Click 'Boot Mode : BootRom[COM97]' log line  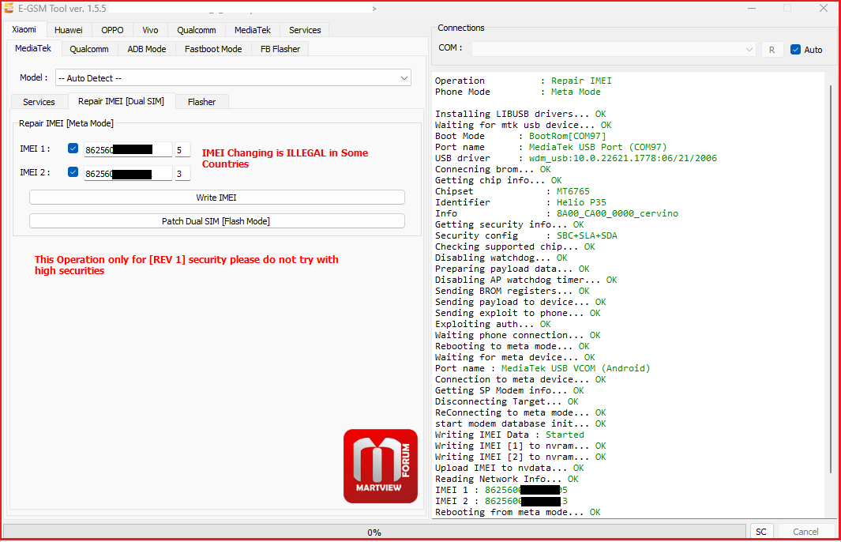point(520,136)
